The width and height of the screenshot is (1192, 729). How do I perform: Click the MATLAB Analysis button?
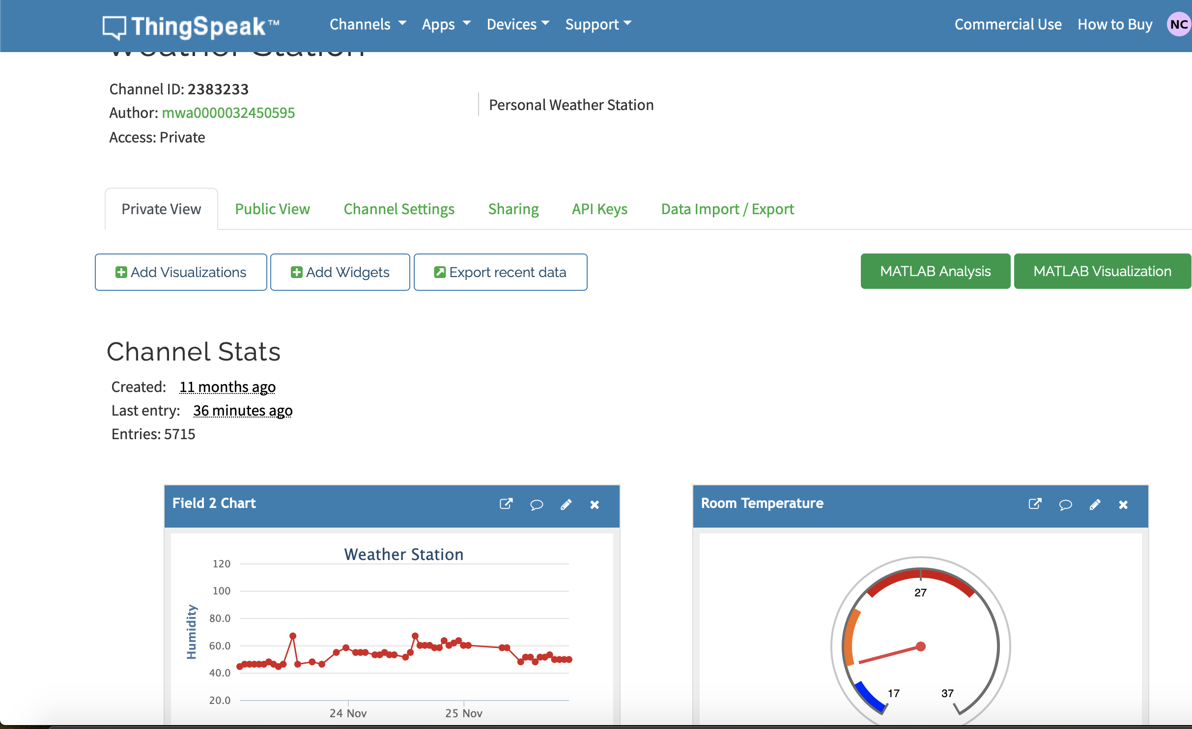point(936,272)
